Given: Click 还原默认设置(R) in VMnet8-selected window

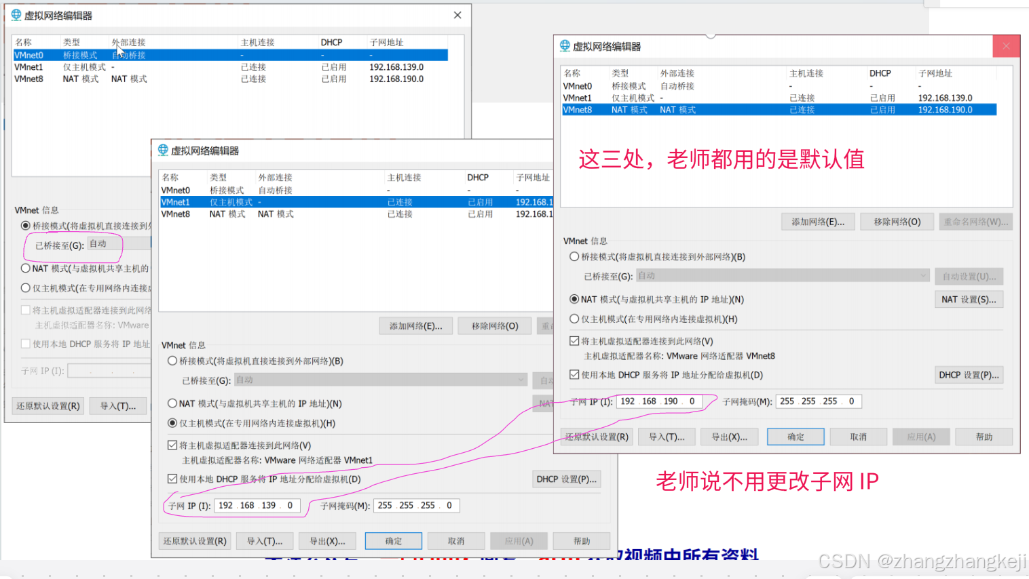Looking at the screenshot, I should pyautogui.click(x=597, y=437).
